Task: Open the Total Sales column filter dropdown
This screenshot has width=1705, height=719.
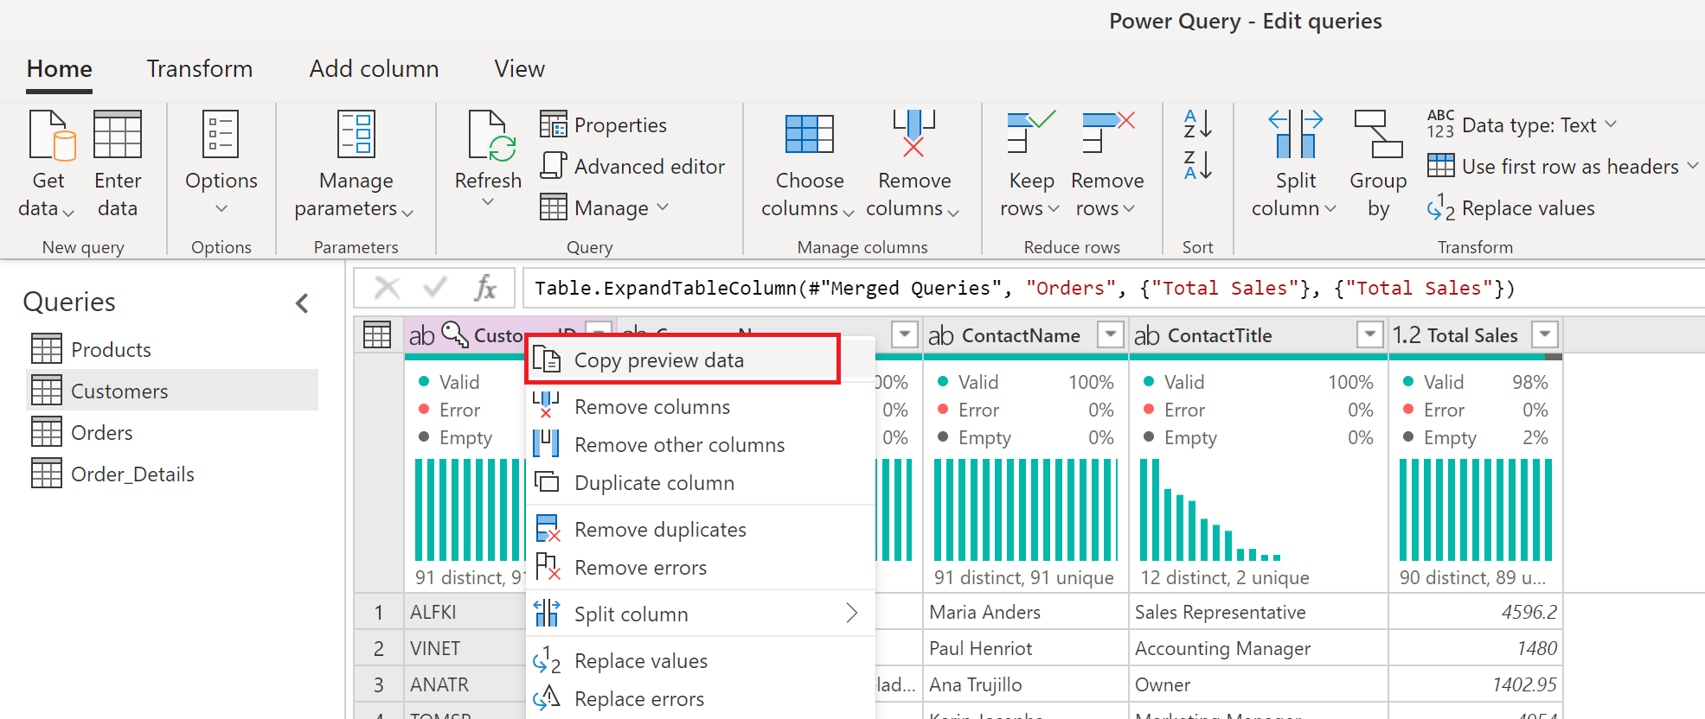Action: [1544, 334]
